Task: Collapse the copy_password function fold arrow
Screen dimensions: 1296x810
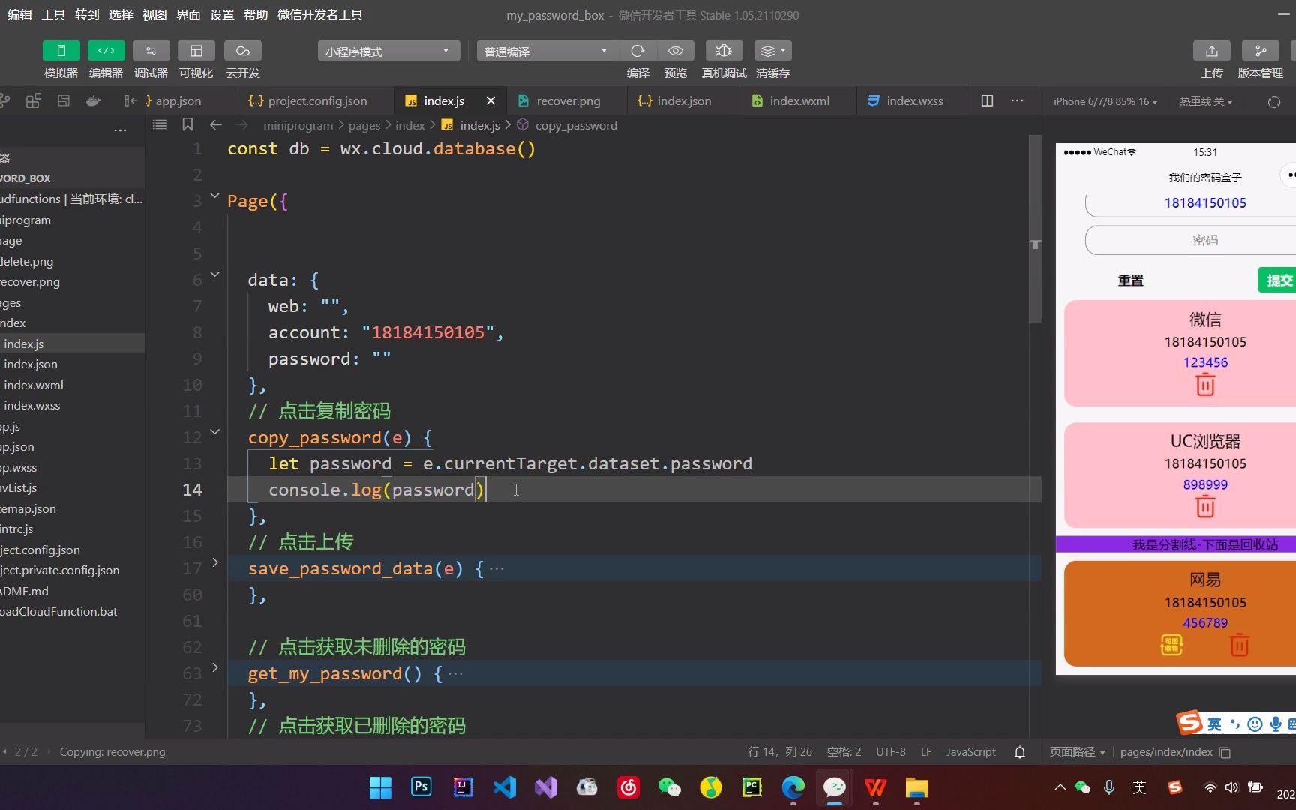Action: click(x=214, y=432)
